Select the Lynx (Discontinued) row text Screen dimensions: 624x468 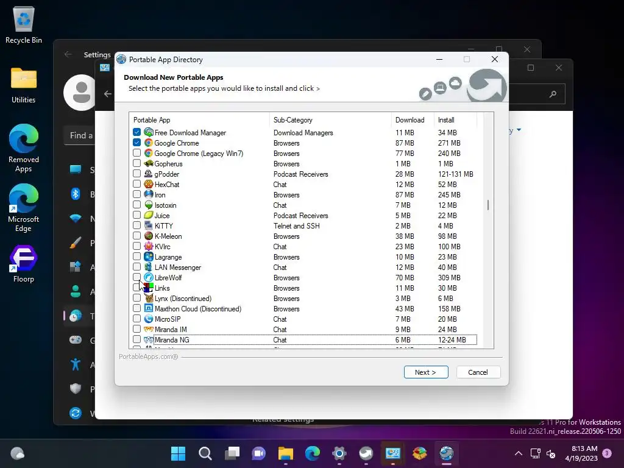(x=183, y=298)
